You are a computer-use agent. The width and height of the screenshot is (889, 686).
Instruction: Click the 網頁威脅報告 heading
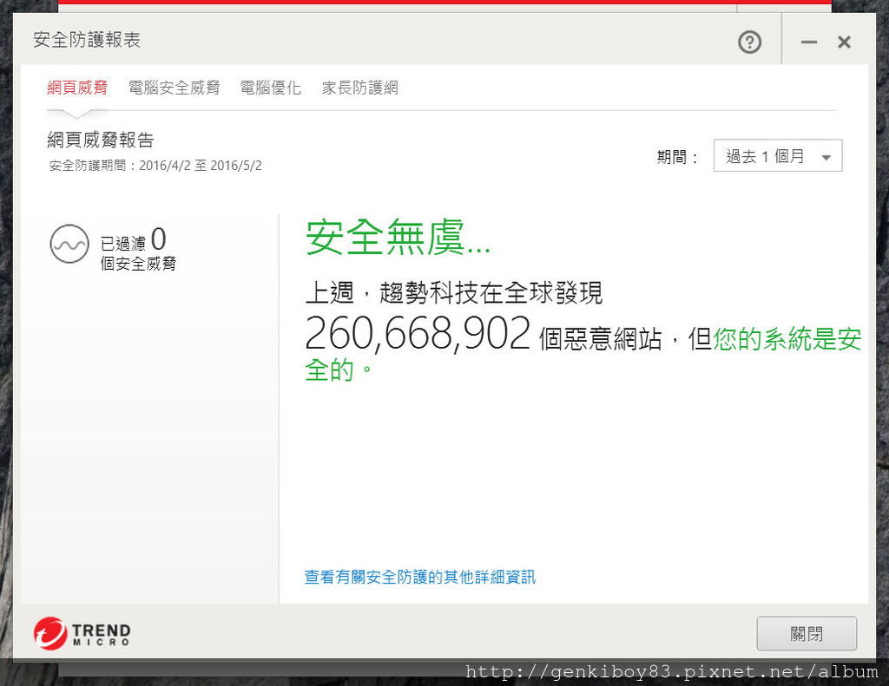tap(101, 140)
